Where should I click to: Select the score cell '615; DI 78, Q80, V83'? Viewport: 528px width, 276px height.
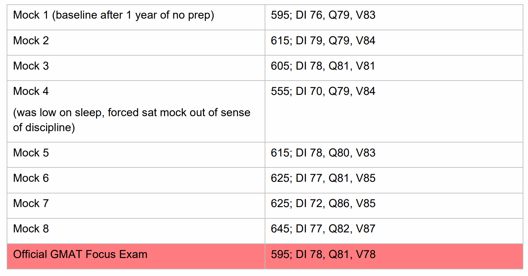[x=323, y=153]
